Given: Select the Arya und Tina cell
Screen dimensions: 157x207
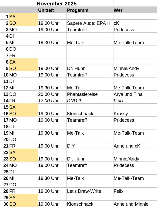Looking at the screenshot, I should (x=128, y=94).
